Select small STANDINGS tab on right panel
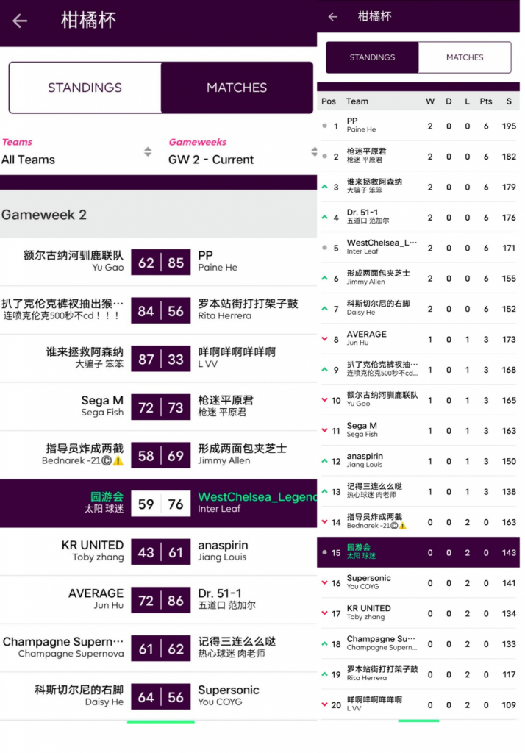The width and height of the screenshot is (525, 753). 372,57
